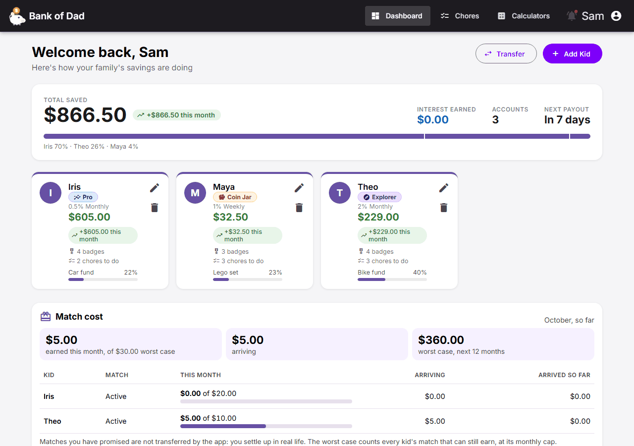Screen dimensions: 634x446
Task: Open the Calculators tab
Action: pyautogui.click(x=524, y=16)
